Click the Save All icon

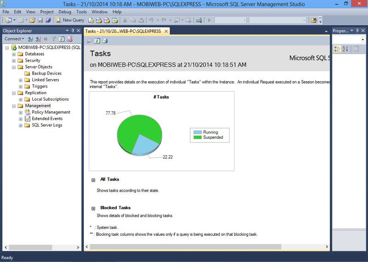(48, 20)
